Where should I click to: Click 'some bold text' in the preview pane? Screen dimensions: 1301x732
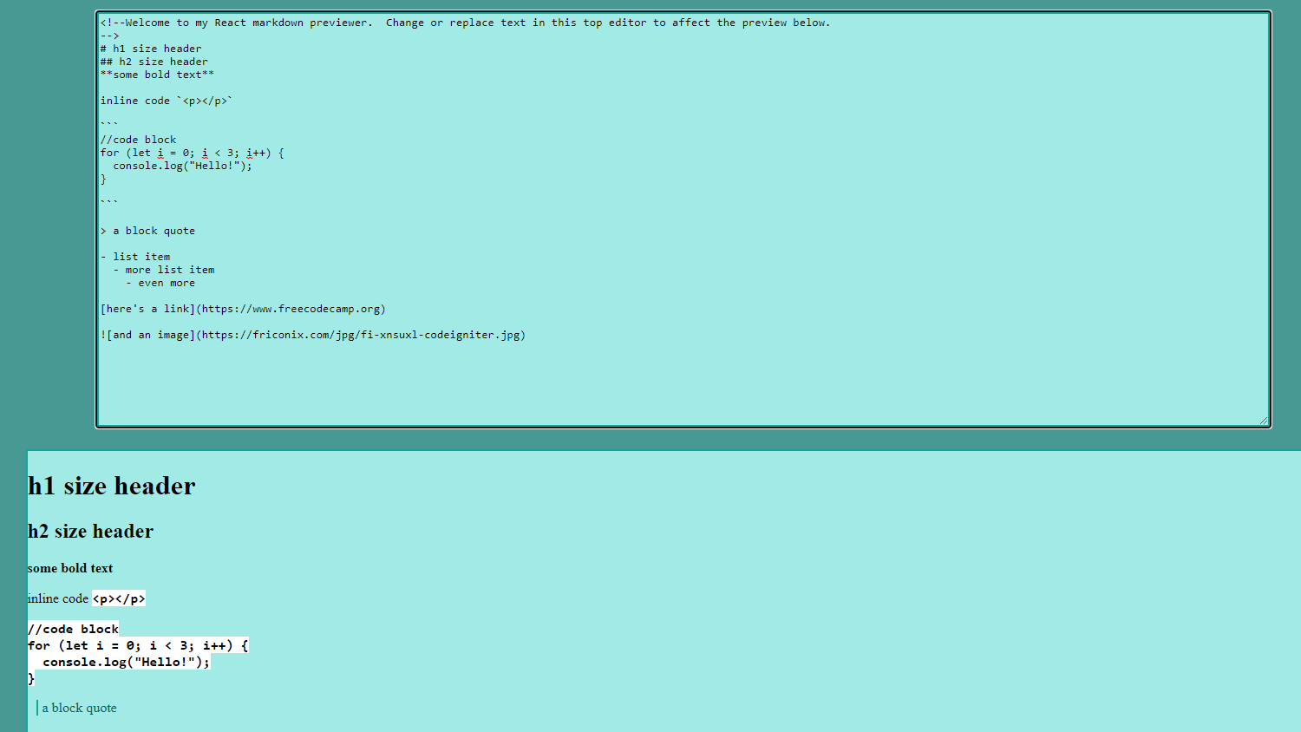[70, 568]
